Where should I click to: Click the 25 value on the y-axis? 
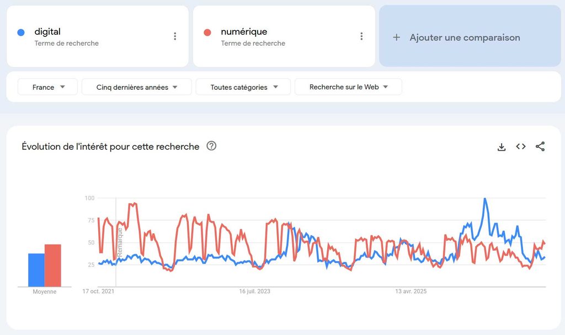click(x=91, y=265)
